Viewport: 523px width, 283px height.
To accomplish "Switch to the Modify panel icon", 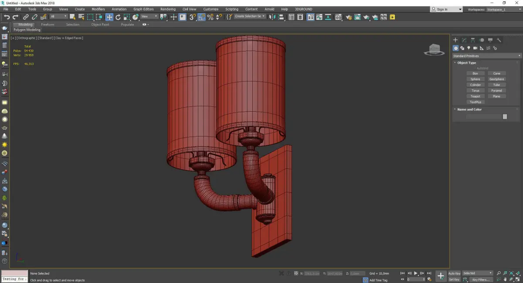I will click(x=464, y=40).
